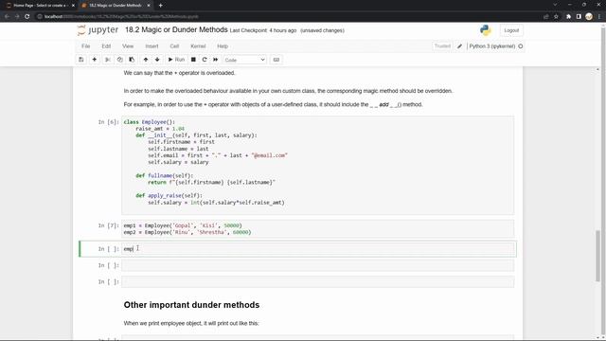Image resolution: width=606 pixels, height=341 pixels.
Task: Open the View menu
Action: tap(128, 46)
